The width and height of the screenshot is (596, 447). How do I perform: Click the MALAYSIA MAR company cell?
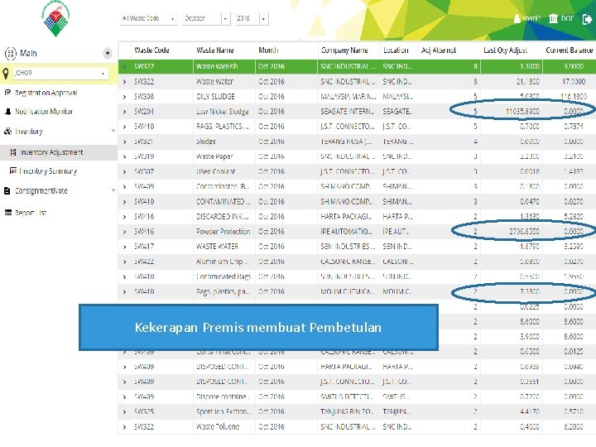tap(348, 97)
